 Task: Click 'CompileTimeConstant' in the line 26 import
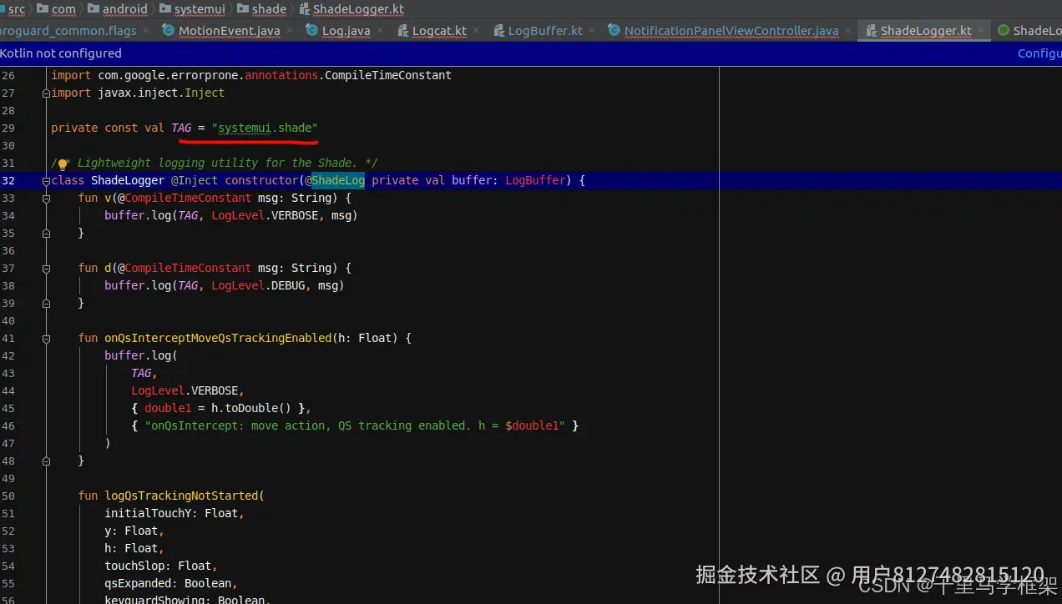click(388, 76)
